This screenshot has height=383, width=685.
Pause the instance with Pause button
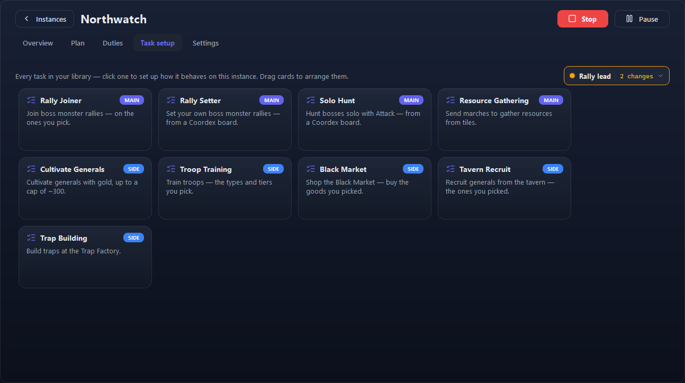(x=642, y=19)
